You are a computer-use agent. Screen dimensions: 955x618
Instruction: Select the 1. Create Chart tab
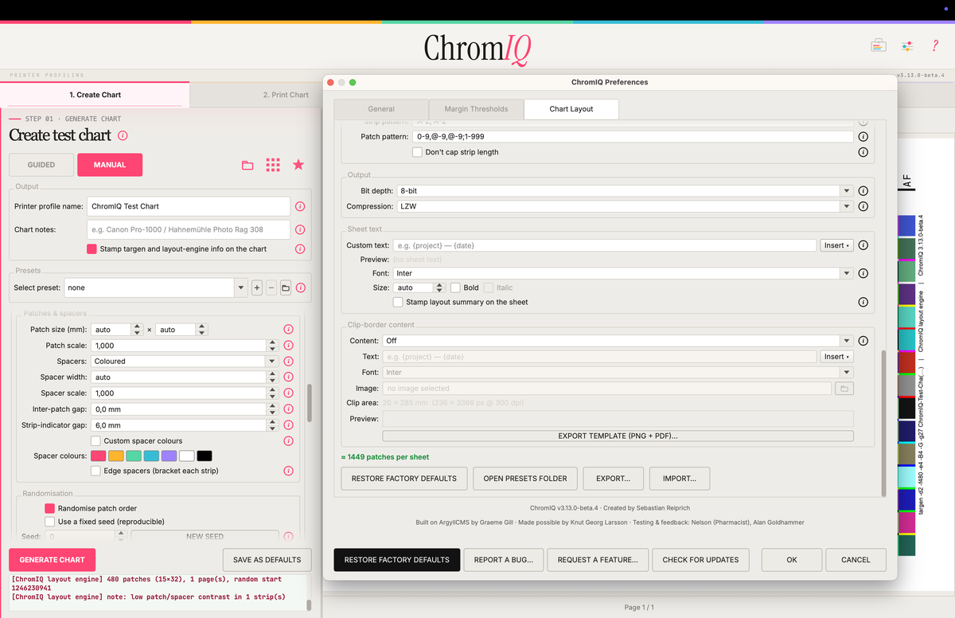coord(95,95)
